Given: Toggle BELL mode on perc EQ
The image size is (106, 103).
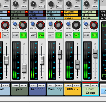Looking at the screenshot, I should coord(24,7).
